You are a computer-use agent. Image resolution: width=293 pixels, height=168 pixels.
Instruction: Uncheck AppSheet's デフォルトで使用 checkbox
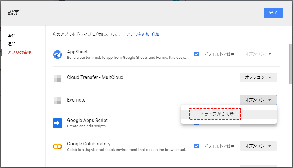[197, 54]
